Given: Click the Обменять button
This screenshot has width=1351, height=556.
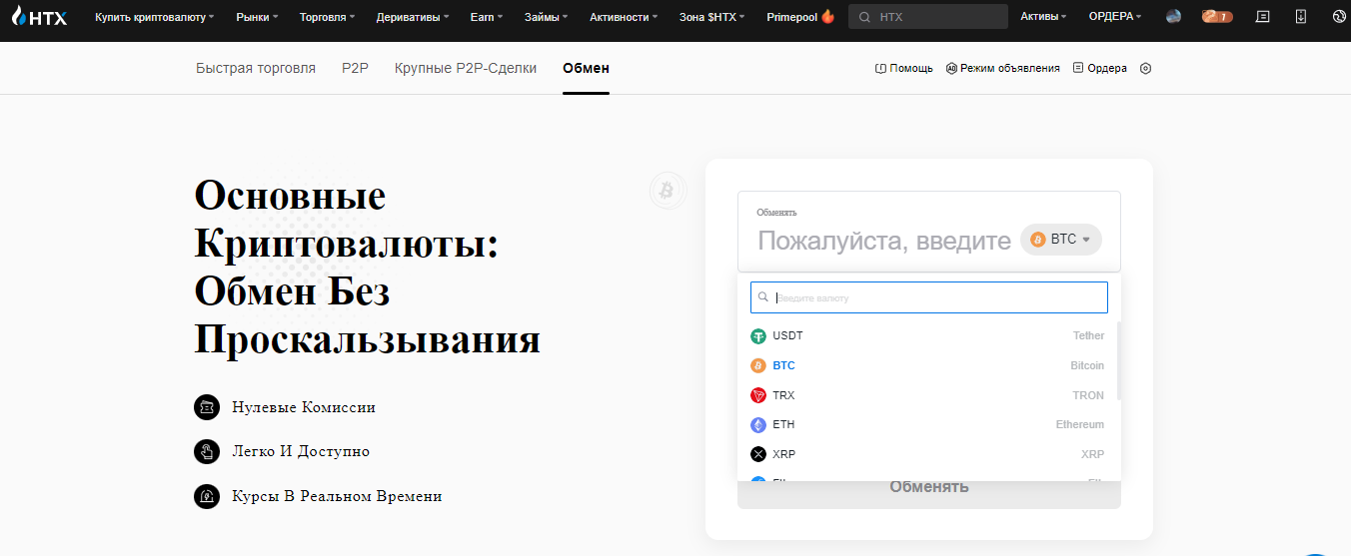Looking at the screenshot, I should 929,487.
